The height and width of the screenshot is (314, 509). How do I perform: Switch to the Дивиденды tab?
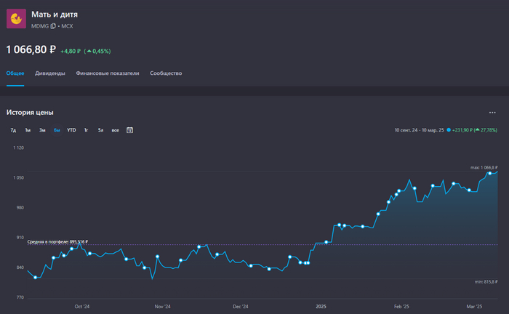click(x=50, y=73)
